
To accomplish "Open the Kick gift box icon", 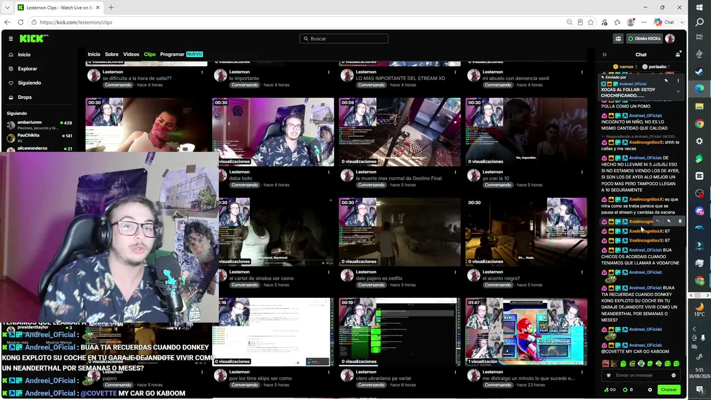I will [618, 38].
